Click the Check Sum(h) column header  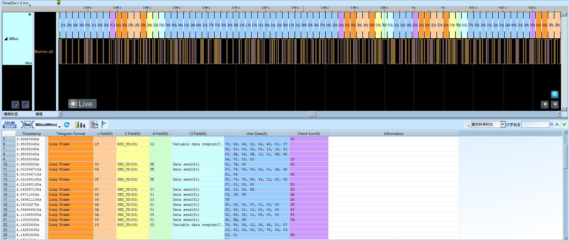point(309,134)
